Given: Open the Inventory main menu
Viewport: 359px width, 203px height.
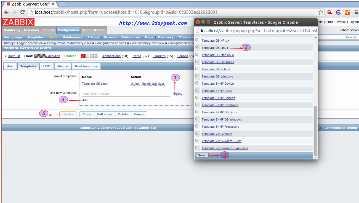Looking at the screenshot, I should tap(31, 30).
